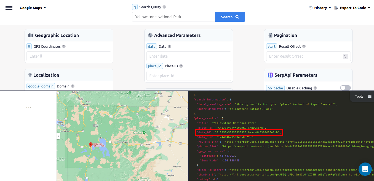Image resolution: width=374 pixels, height=181 pixels.
Task: Open the History dropdown
Action: point(320,8)
